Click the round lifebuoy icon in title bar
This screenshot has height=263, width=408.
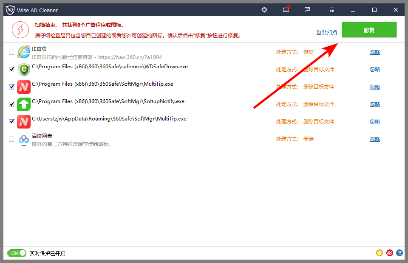(264, 10)
